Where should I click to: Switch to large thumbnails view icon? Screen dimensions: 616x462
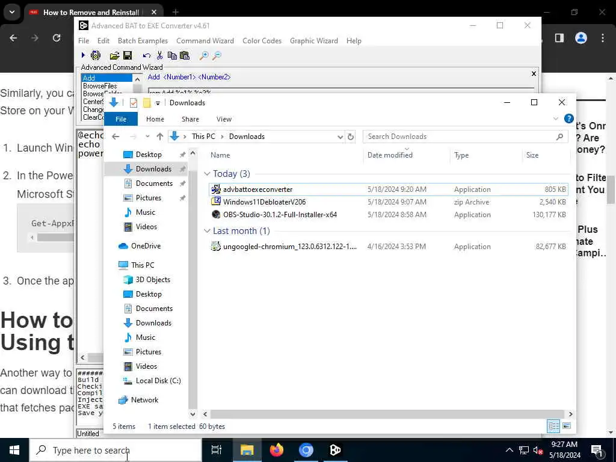click(x=567, y=426)
